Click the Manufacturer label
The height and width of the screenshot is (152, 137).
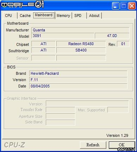(17, 30)
